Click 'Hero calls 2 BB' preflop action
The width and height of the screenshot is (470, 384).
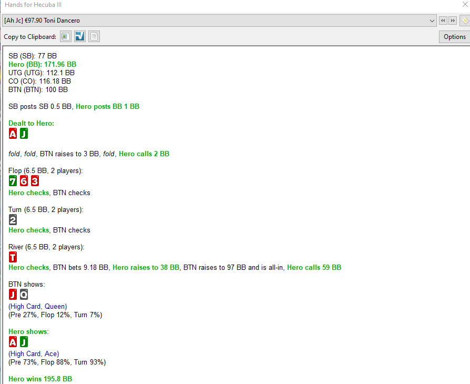coord(144,154)
